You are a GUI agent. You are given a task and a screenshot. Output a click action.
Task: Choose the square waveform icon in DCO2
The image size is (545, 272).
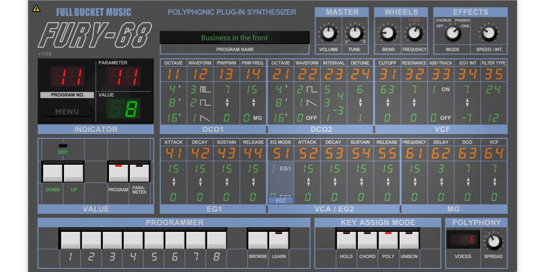tap(312, 89)
